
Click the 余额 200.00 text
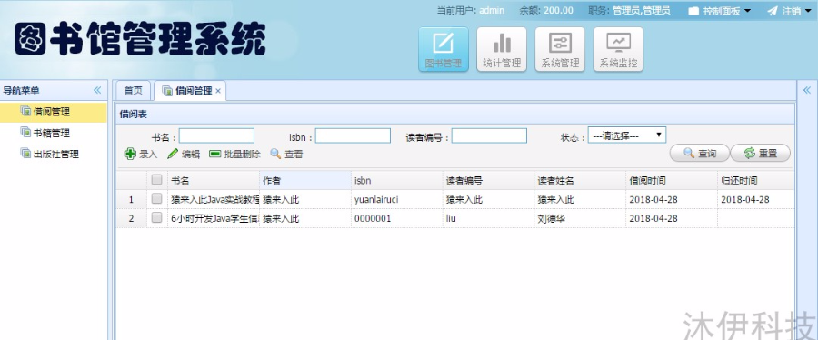tap(546, 10)
